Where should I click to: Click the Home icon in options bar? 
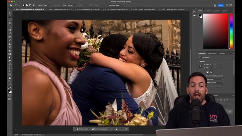click(x=11, y=5)
